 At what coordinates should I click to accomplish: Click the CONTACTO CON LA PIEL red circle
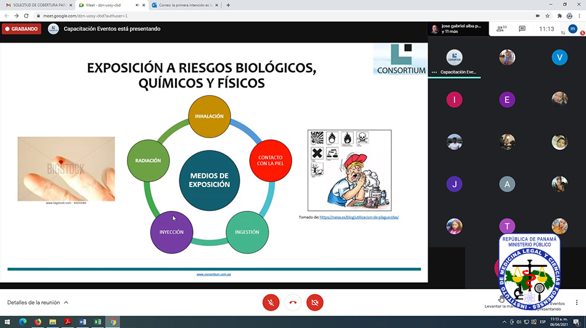tap(271, 160)
